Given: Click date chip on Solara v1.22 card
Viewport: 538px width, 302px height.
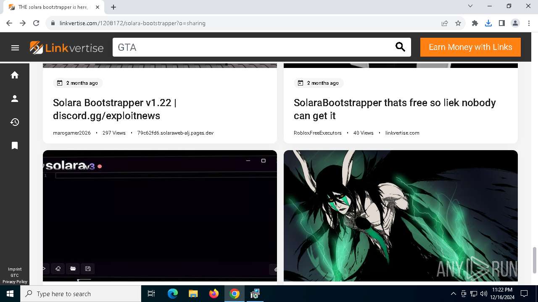Looking at the screenshot, I should coord(78,83).
